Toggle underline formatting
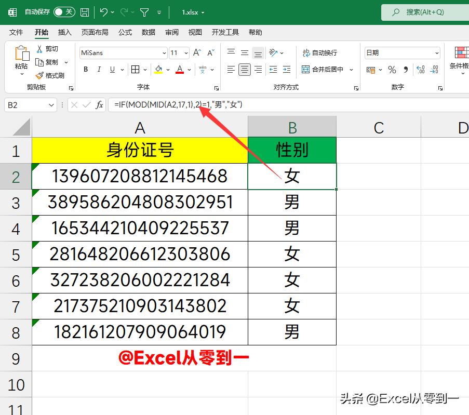Viewport: 469px width, 415px height. (x=111, y=69)
